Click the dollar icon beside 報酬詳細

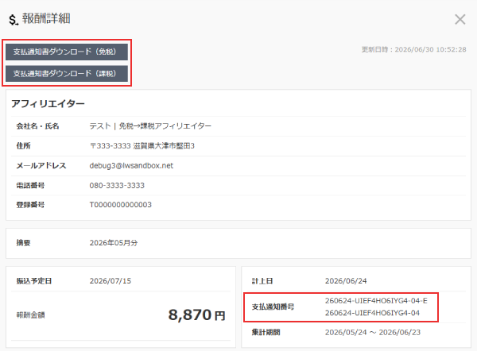14,20
